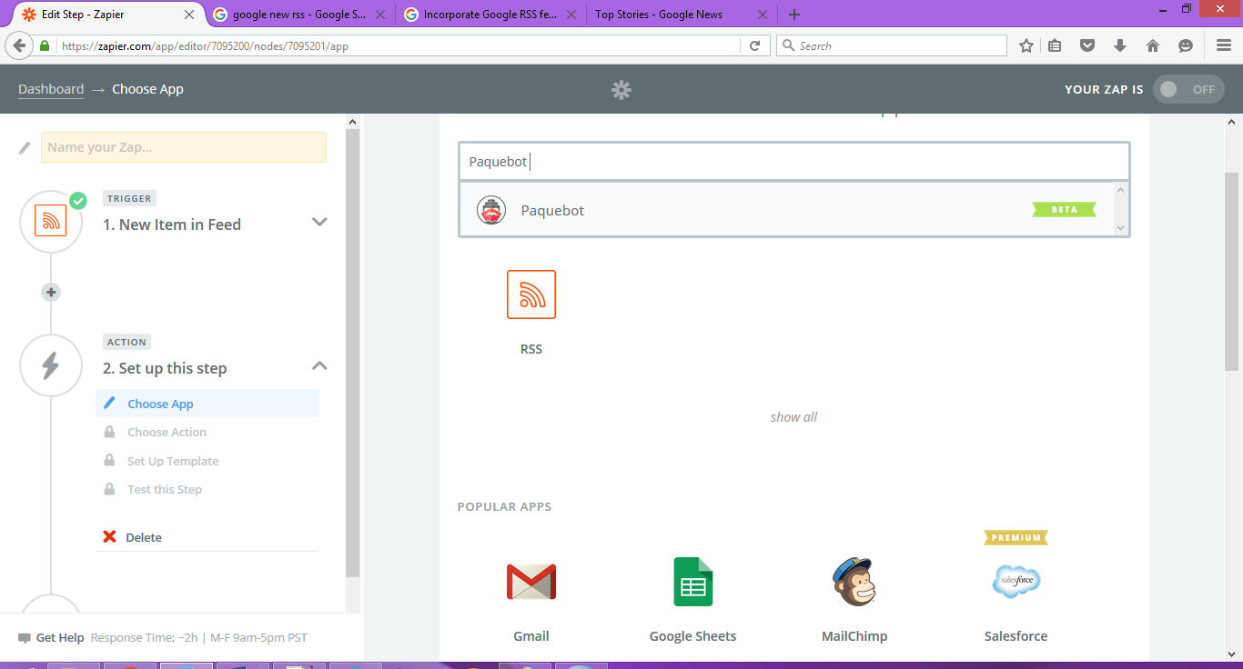Pick the MailChimp app icon
The image size is (1243, 669).
pos(854,582)
